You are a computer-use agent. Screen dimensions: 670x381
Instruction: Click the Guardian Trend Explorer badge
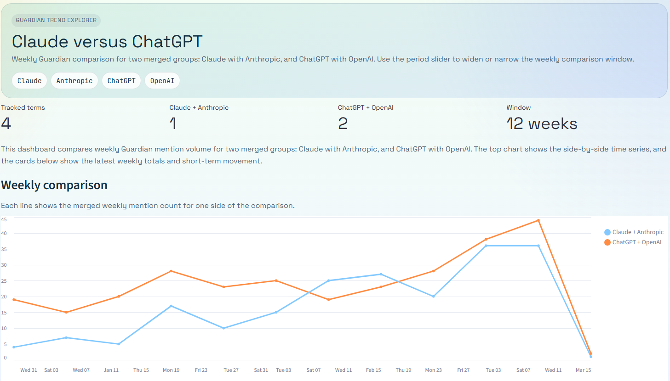coord(56,20)
